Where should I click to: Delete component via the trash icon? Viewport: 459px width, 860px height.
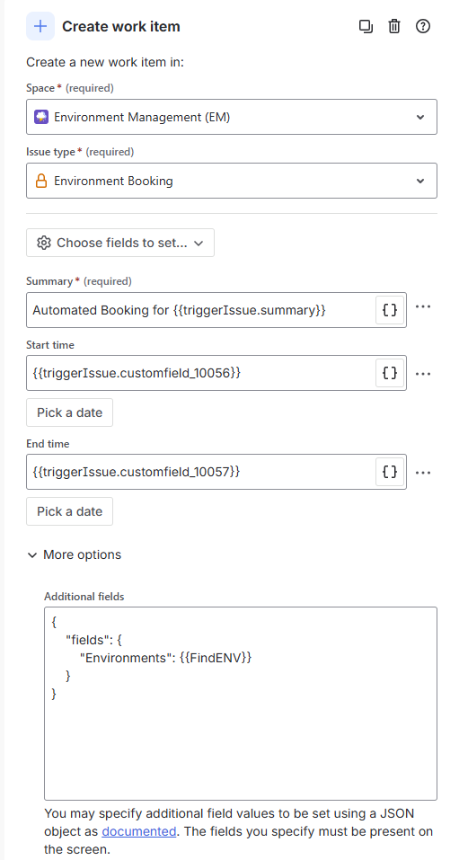point(394,26)
